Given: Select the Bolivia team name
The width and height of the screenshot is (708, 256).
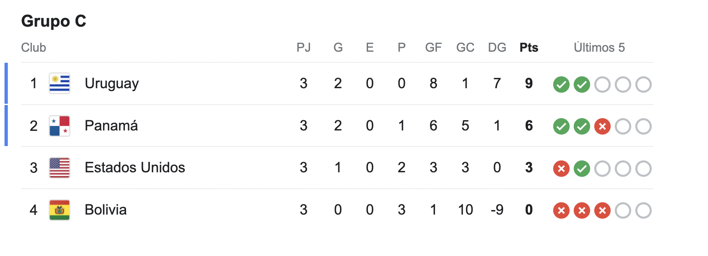Looking at the screenshot, I should (x=106, y=210).
